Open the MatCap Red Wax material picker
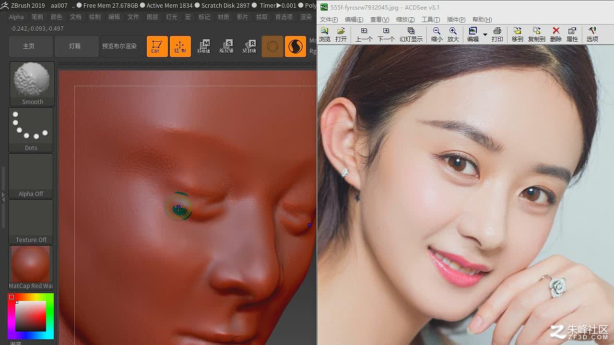 tap(31, 267)
